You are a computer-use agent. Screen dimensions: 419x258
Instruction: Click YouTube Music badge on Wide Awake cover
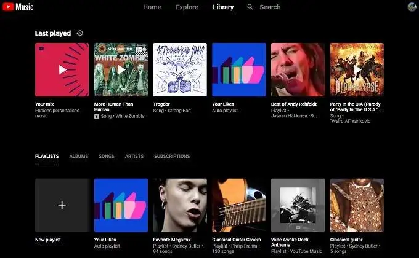tap(298, 227)
